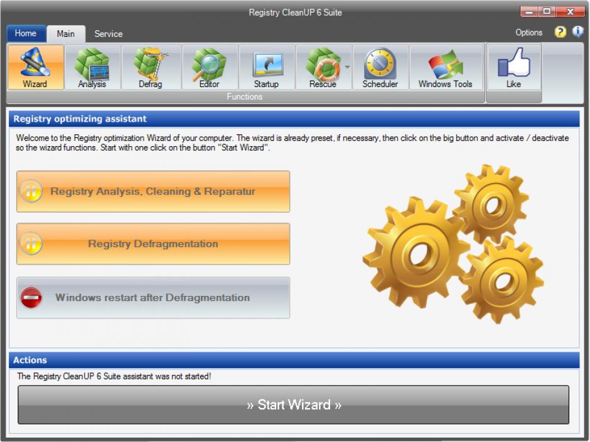
Task: Switch to the Home tab
Action: click(26, 33)
